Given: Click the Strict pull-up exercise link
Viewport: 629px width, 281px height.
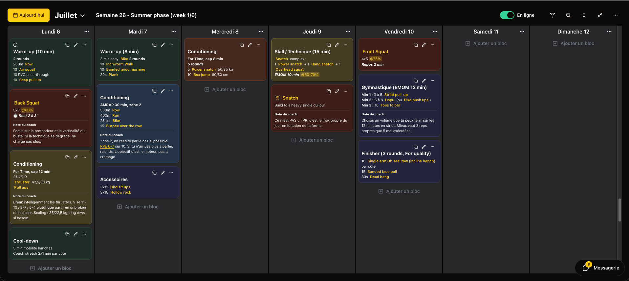Looking at the screenshot, I should pyautogui.click(x=396, y=95).
